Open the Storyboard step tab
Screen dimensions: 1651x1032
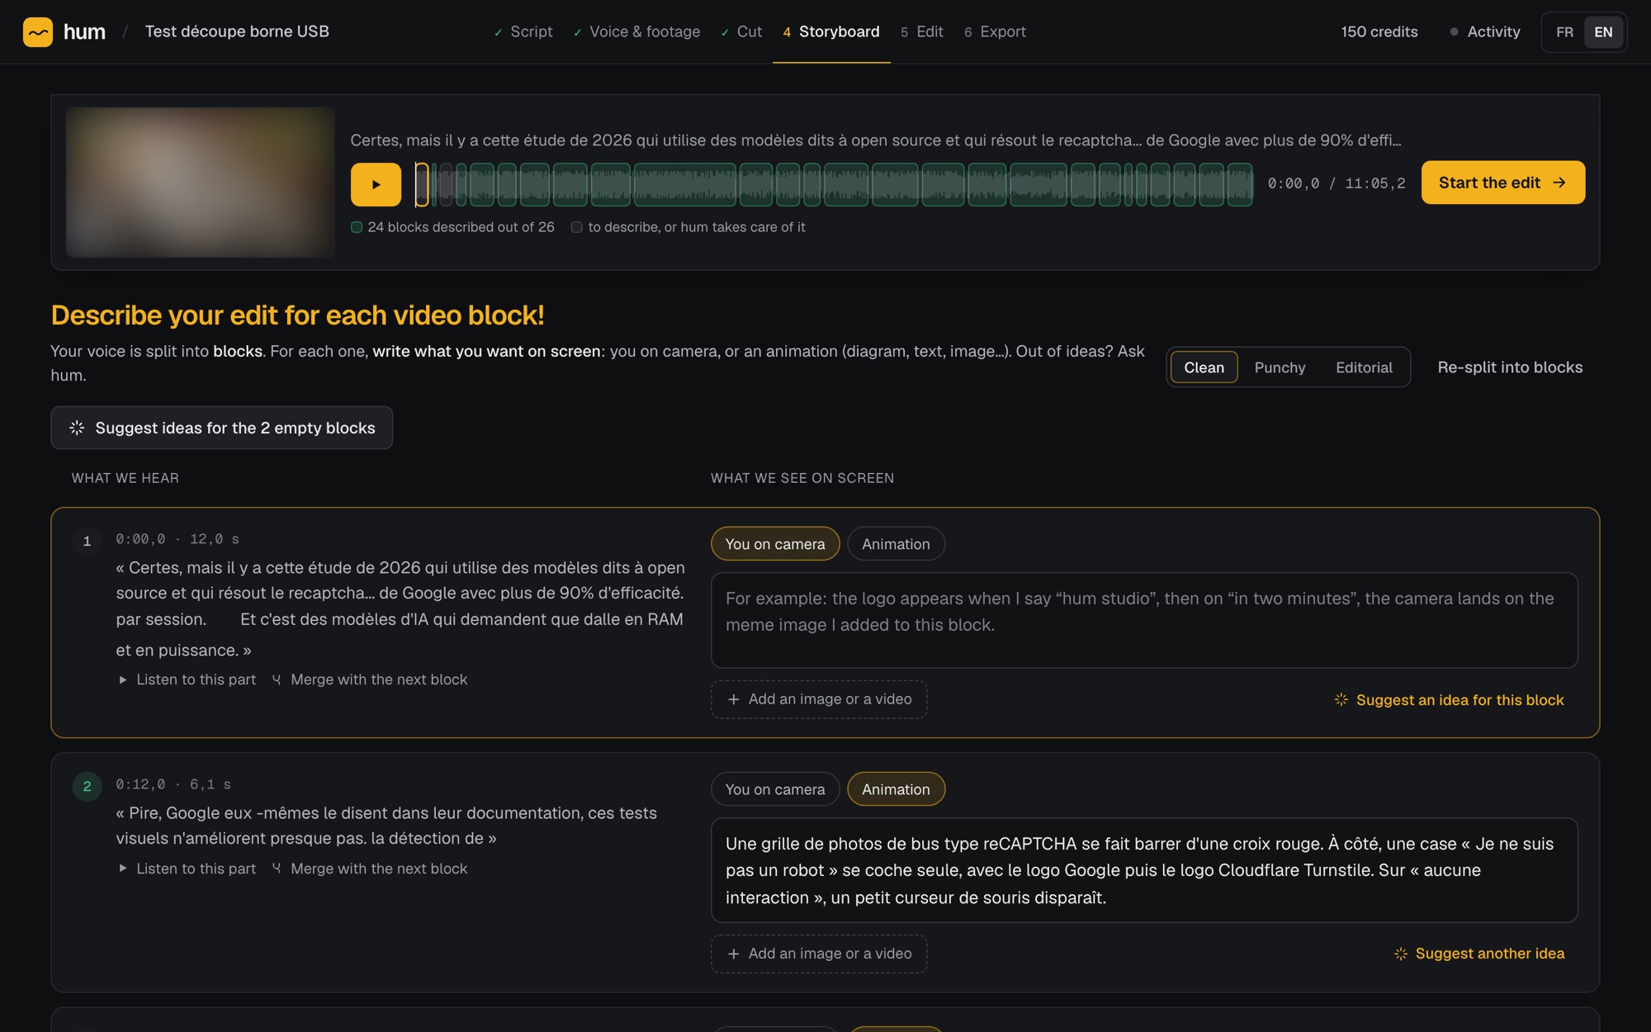831,31
